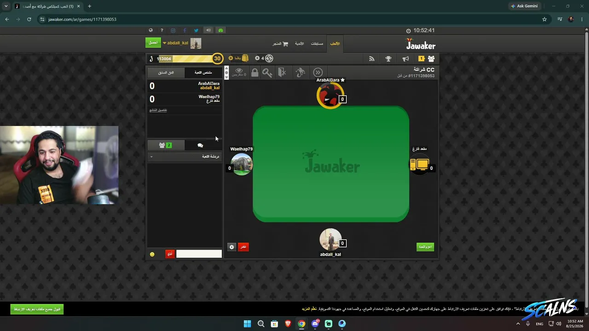This screenshot has width=589, height=331.
Task: Bookmark this page with star icon
Action: tap(544, 19)
